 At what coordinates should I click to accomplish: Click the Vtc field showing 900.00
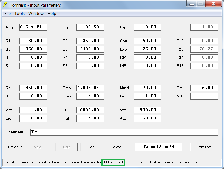[x=147, y=110]
